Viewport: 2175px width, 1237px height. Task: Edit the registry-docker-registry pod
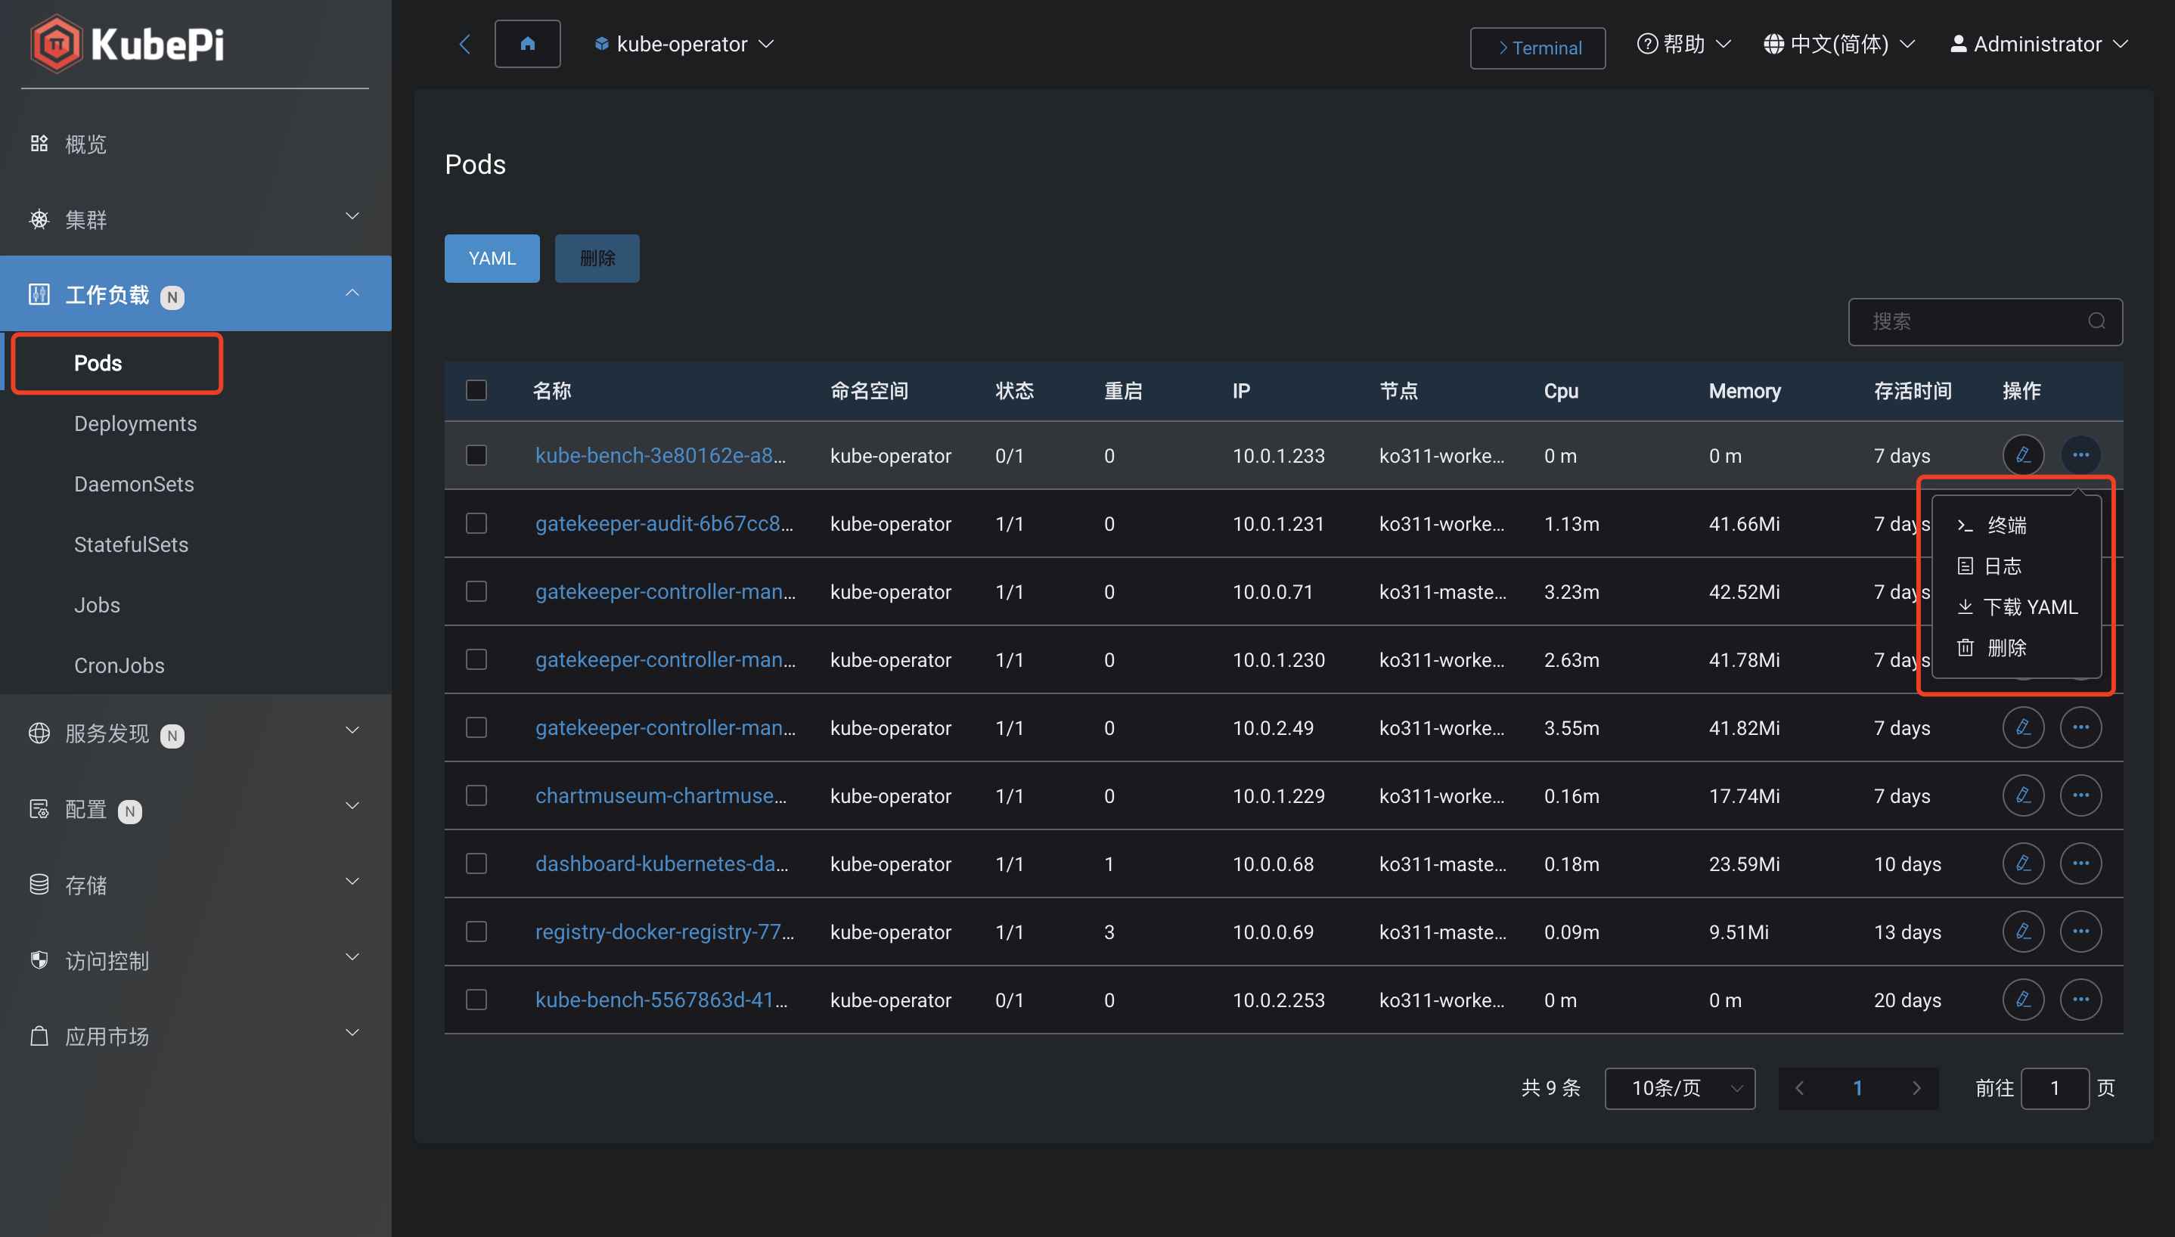(2023, 931)
